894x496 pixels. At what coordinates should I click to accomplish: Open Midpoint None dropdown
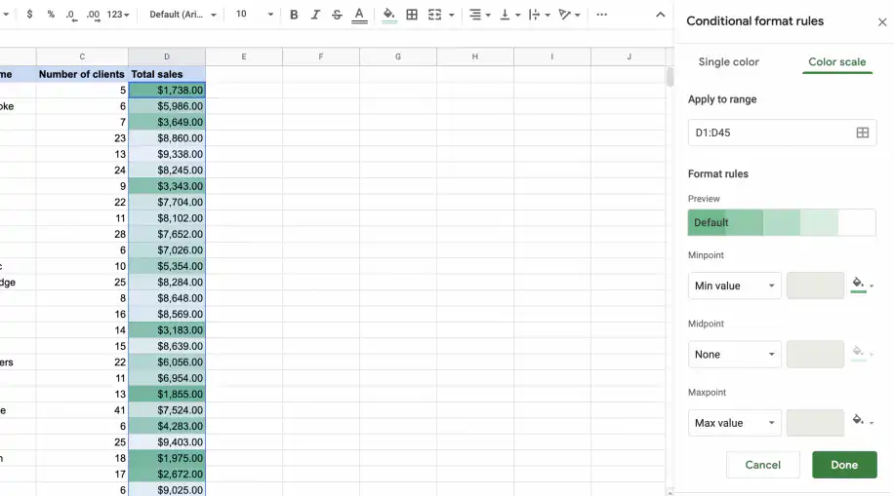(x=734, y=354)
